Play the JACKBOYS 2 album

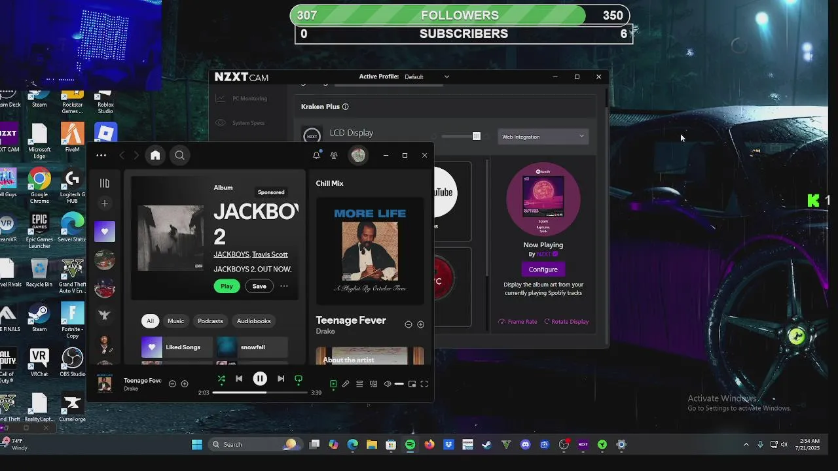[x=227, y=286]
